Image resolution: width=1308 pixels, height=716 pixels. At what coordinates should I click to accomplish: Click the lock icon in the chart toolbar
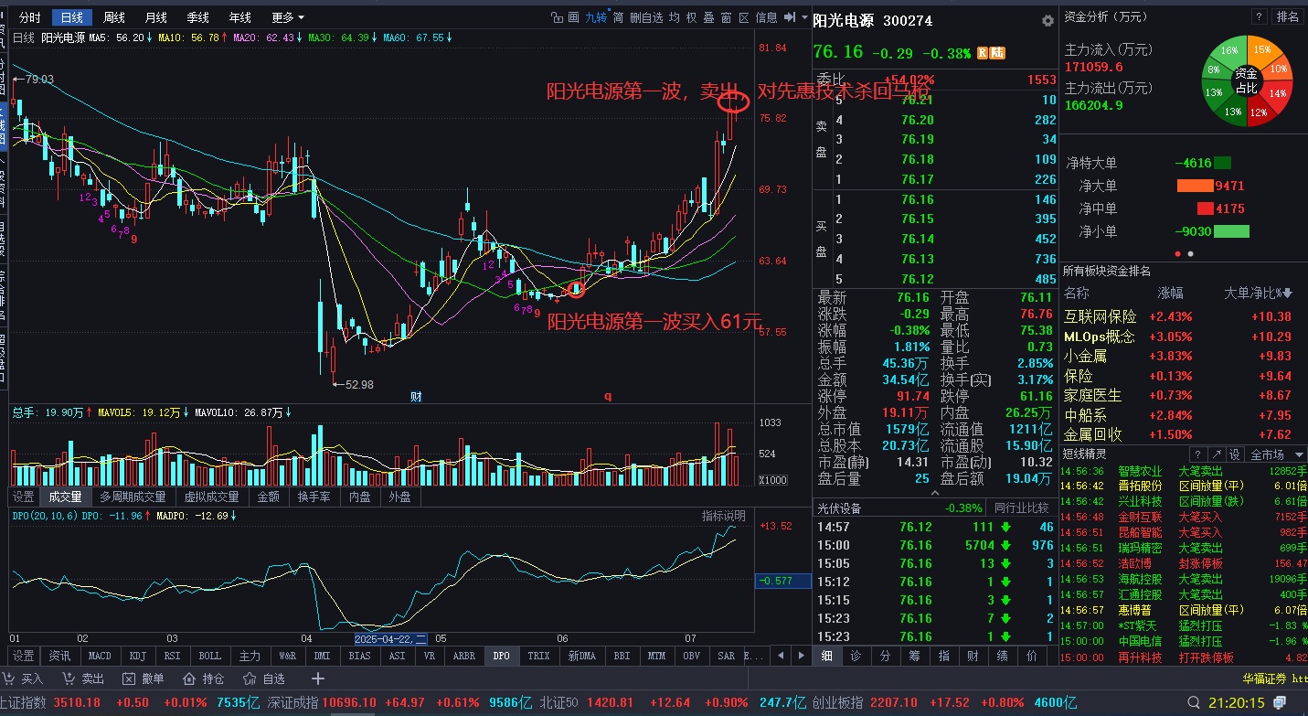[557, 17]
